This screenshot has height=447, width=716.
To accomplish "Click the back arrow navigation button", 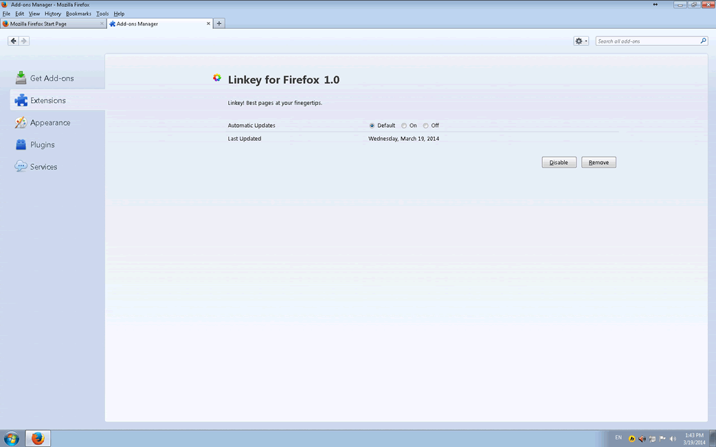I will (x=13, y=41).
